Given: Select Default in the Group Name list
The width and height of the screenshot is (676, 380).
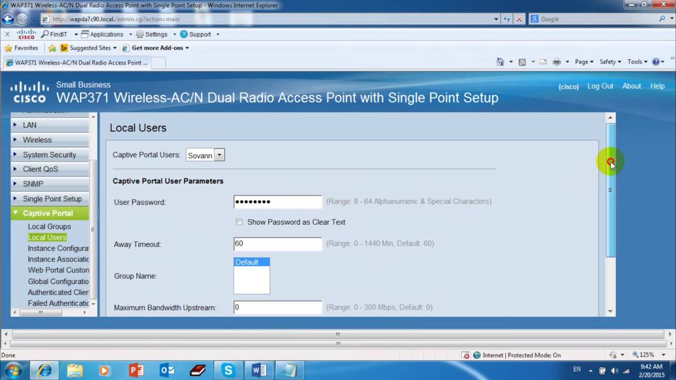Looking at the screenshot, I should click(x=251, y=262).
